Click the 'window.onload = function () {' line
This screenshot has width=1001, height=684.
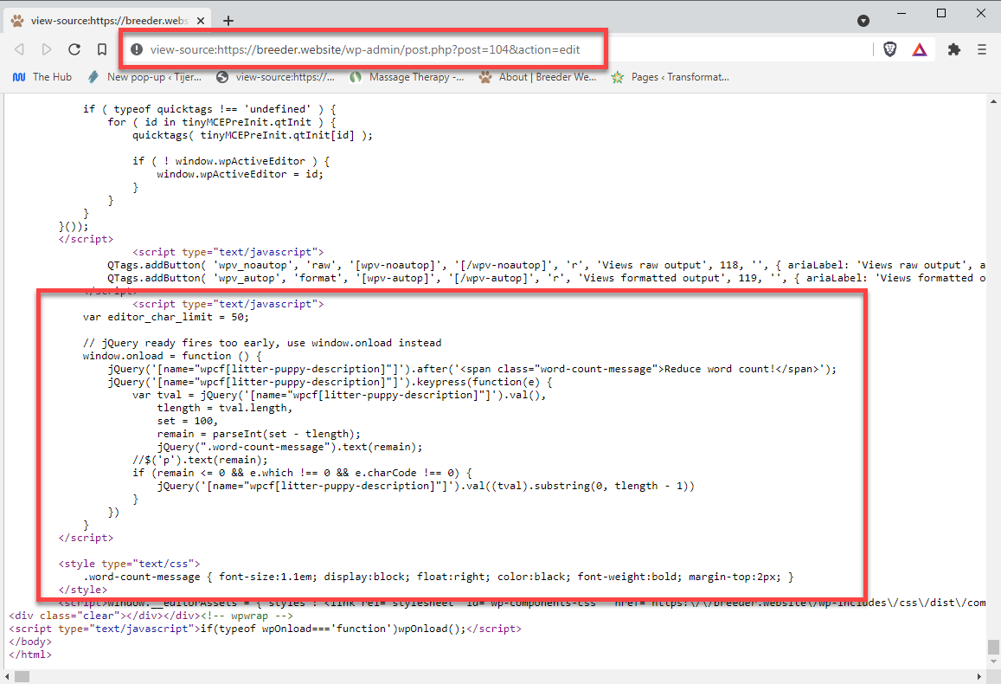tap(171, 356)
